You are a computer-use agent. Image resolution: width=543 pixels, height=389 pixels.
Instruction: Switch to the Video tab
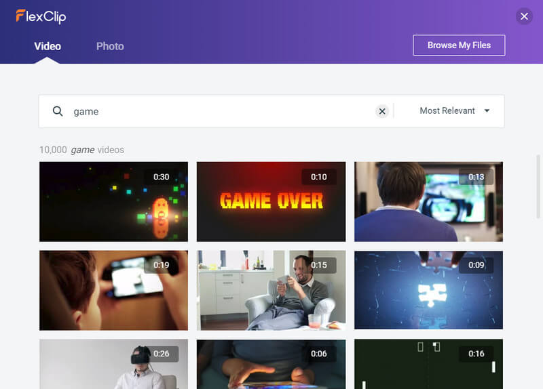coord(48,46)
